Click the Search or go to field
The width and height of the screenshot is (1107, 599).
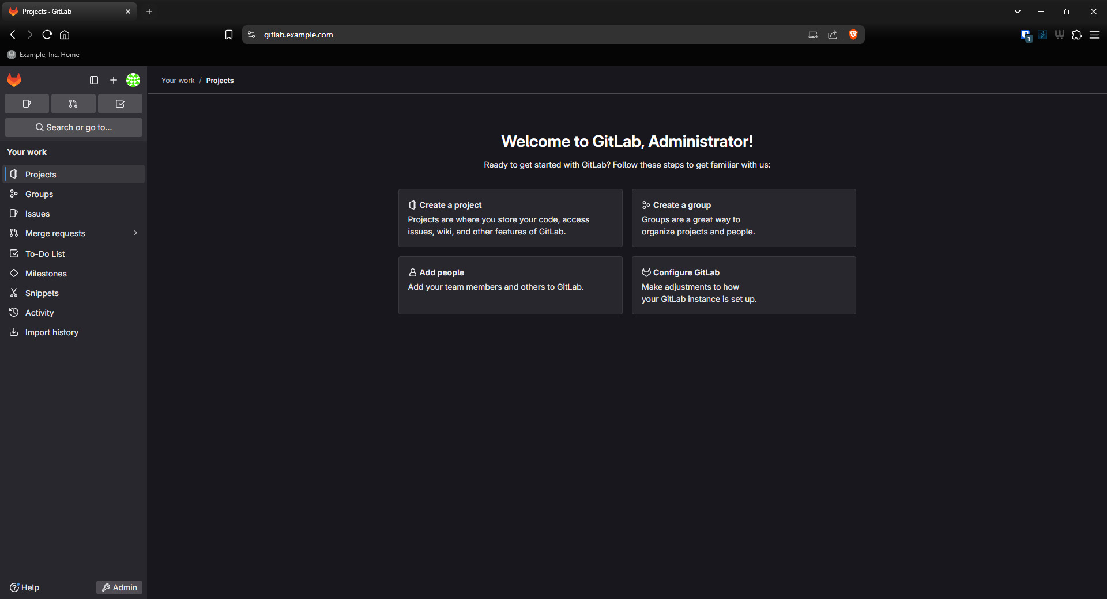tap(73, 127)
